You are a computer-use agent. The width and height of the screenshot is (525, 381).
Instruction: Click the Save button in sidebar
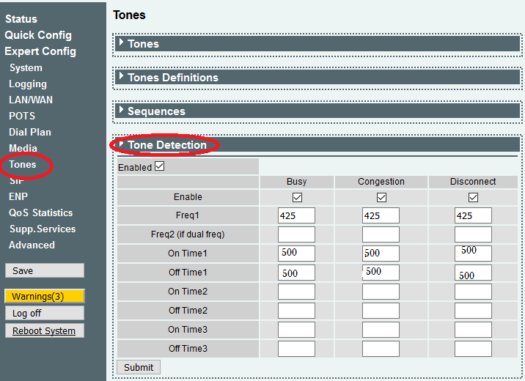[44, 271]
